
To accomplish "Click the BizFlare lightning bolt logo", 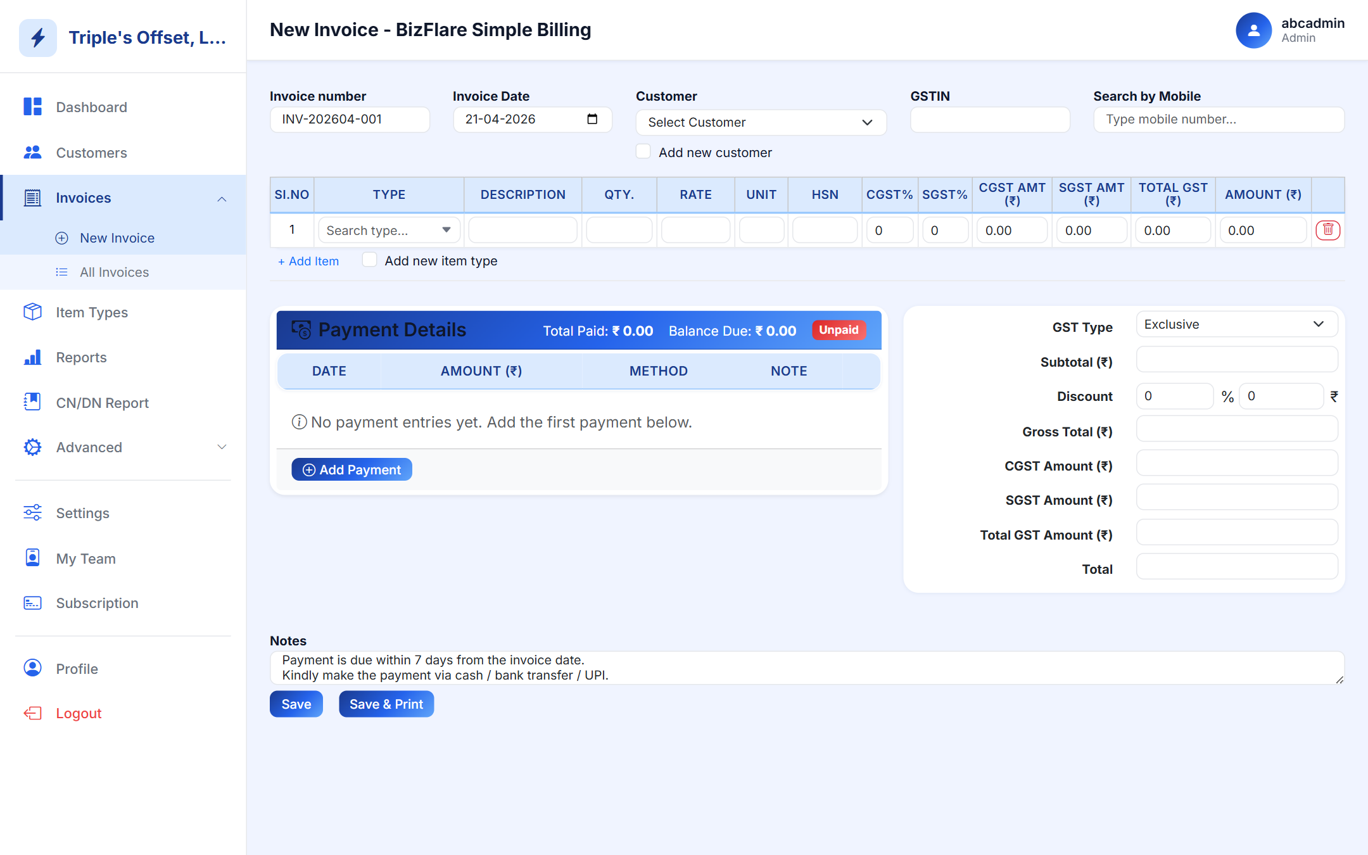I will [38, 37].
